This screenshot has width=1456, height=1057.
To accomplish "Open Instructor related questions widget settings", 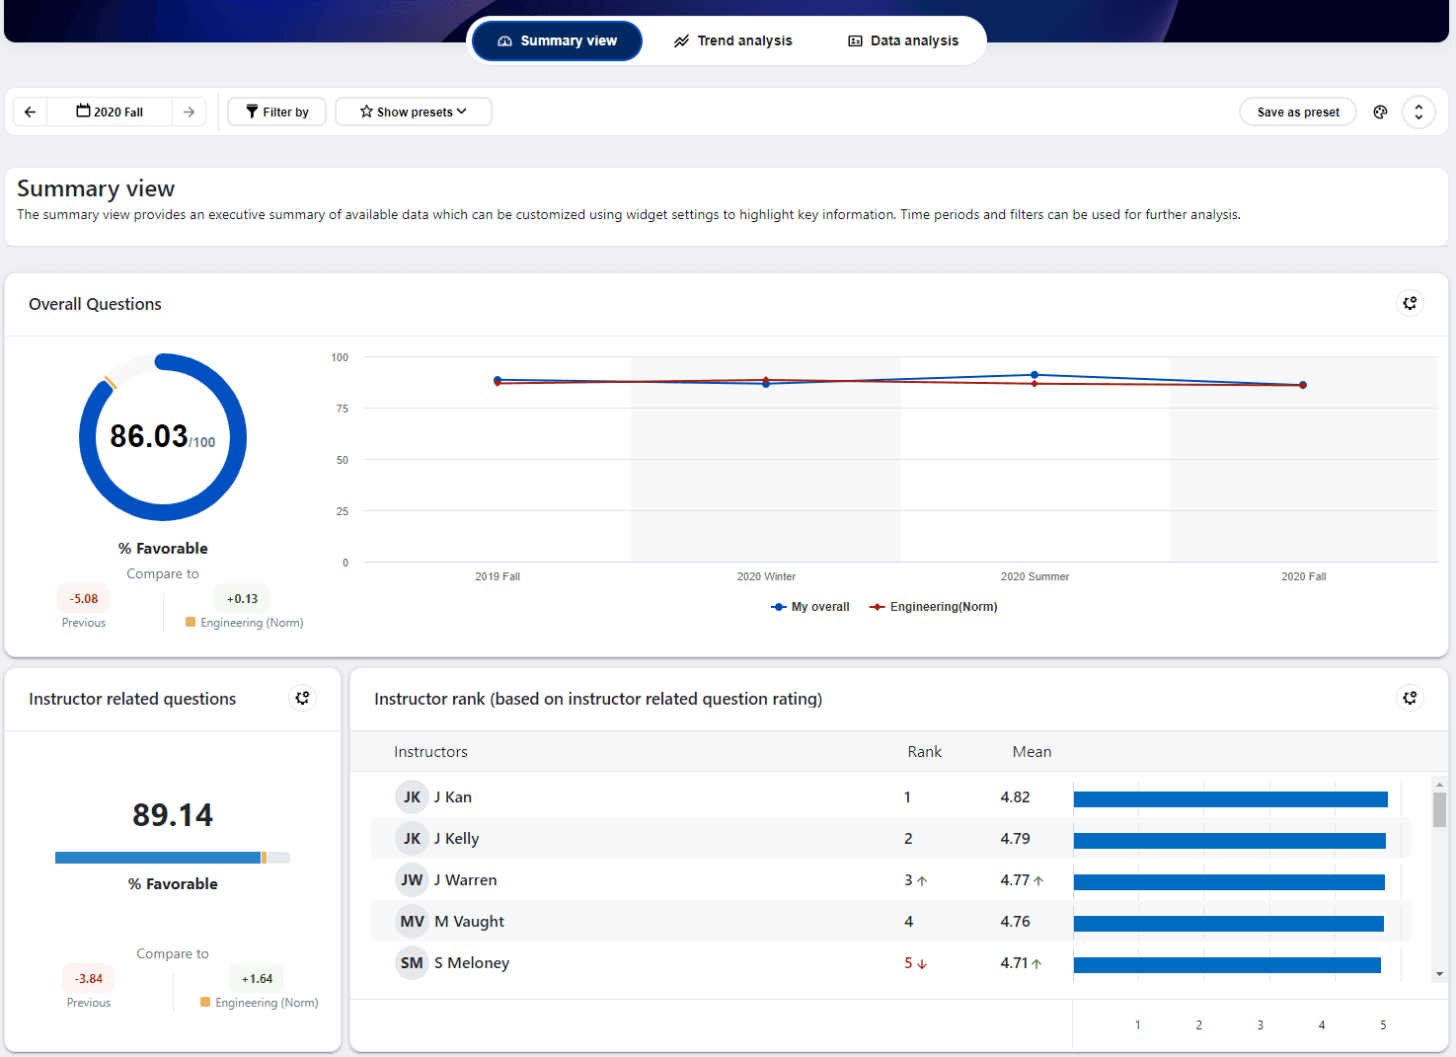I will (x=302, y=698).
